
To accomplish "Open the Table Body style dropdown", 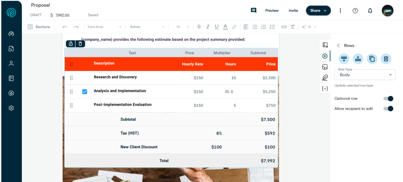I will pyautogui.click(x=104, y=27).
